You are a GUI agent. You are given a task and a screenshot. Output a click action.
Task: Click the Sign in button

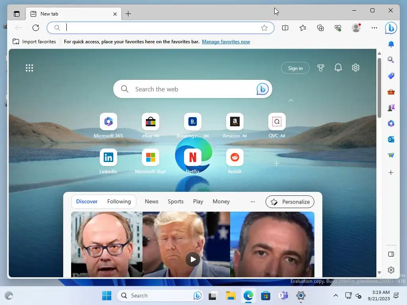295,68
